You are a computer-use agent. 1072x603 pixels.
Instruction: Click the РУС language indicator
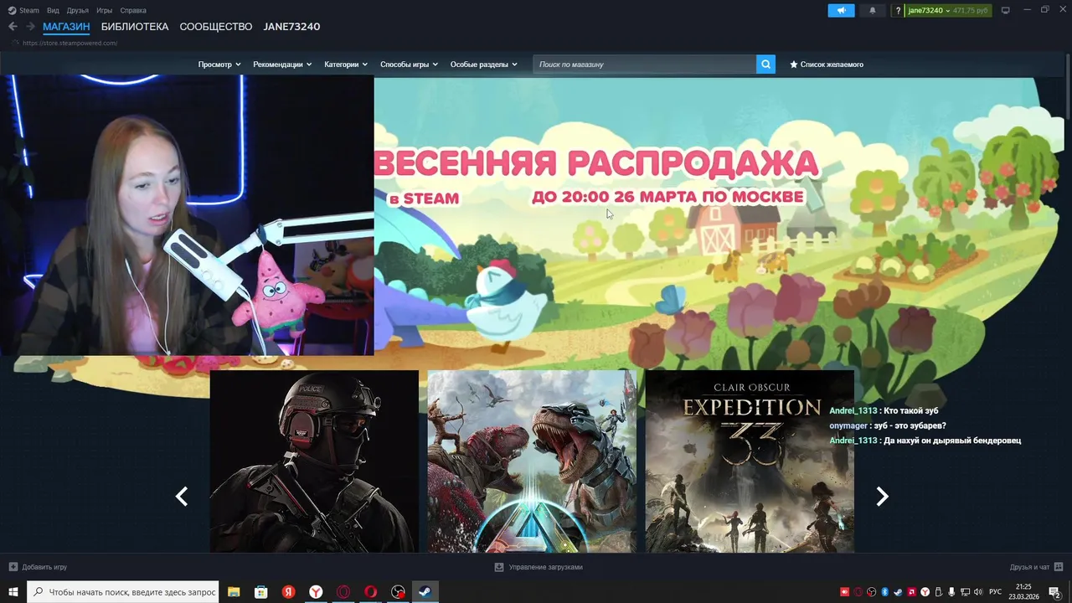click(x=996, y=592)
